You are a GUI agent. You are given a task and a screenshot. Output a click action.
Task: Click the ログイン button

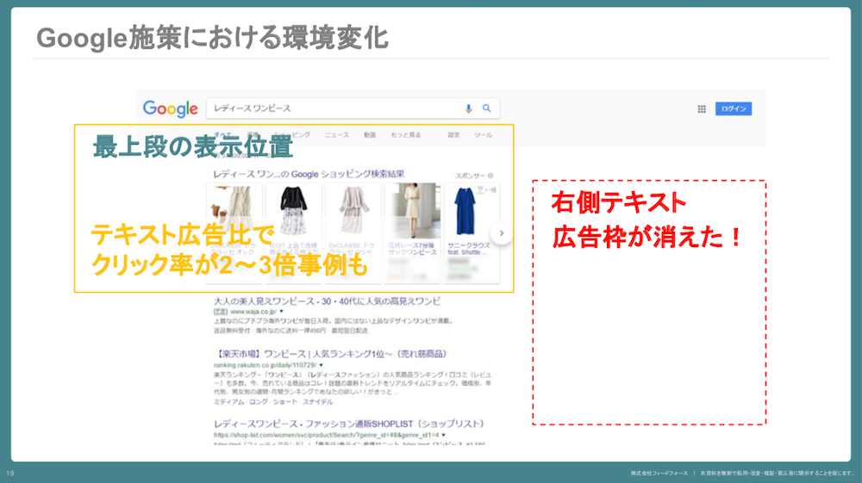pyautogui.click(x=734, y=108)
